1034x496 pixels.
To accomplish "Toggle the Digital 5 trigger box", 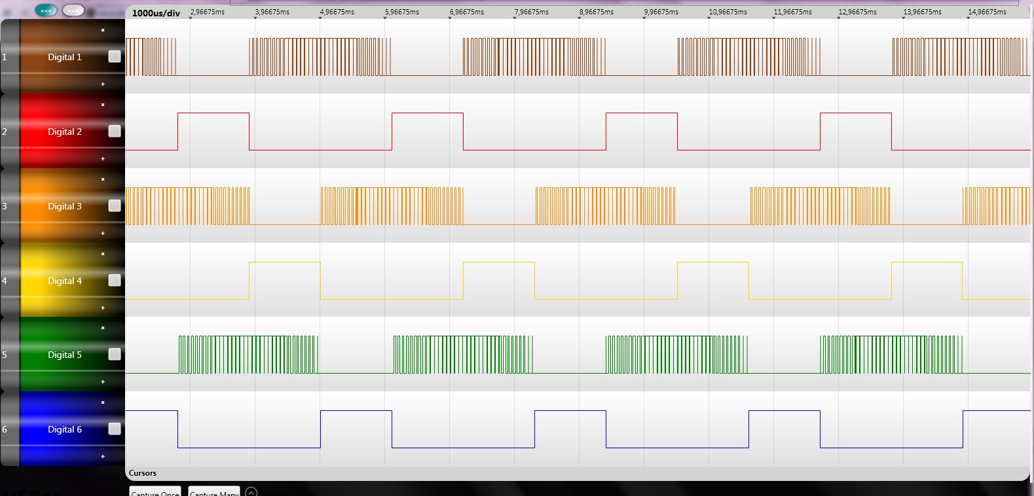I will [115, 354].
